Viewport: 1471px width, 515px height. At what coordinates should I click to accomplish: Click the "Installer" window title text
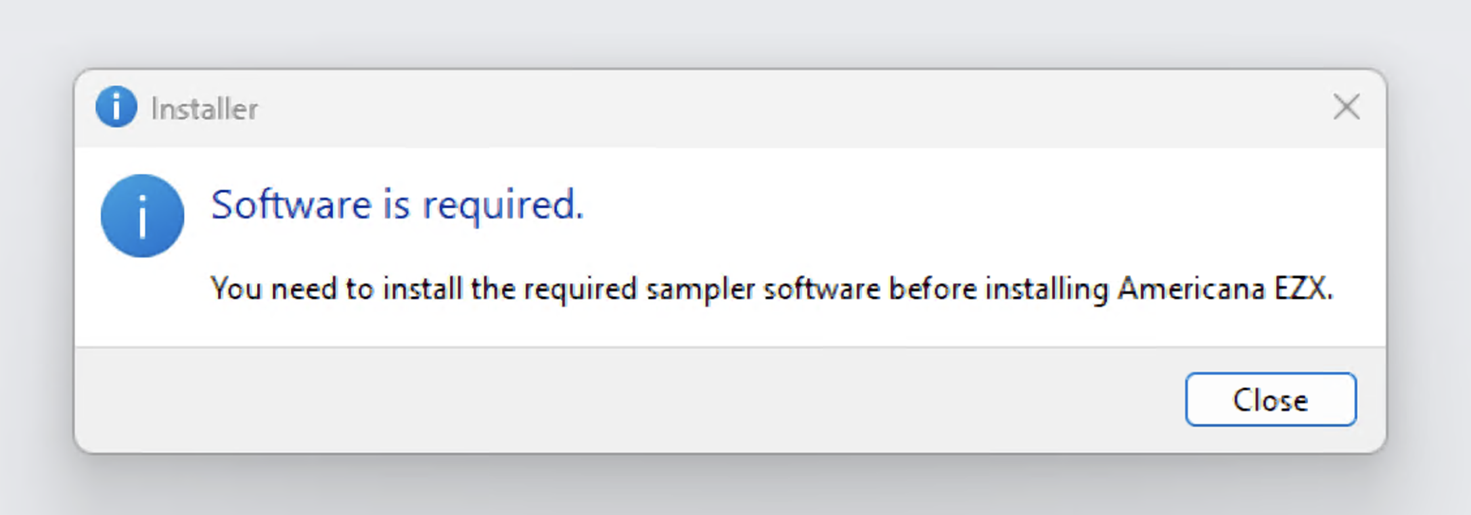(204, 109)
